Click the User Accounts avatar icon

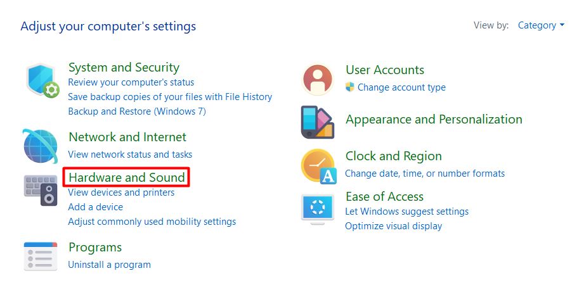(317, 80)
